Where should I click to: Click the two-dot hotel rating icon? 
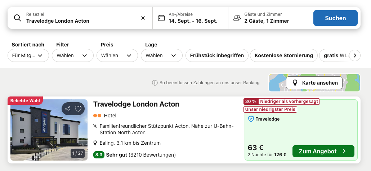97,116
